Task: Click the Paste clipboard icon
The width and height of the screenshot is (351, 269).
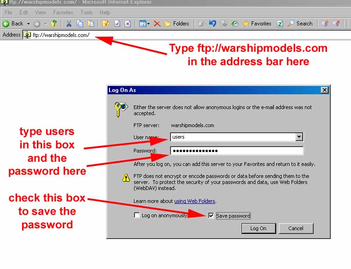Action: pos(91,24)
